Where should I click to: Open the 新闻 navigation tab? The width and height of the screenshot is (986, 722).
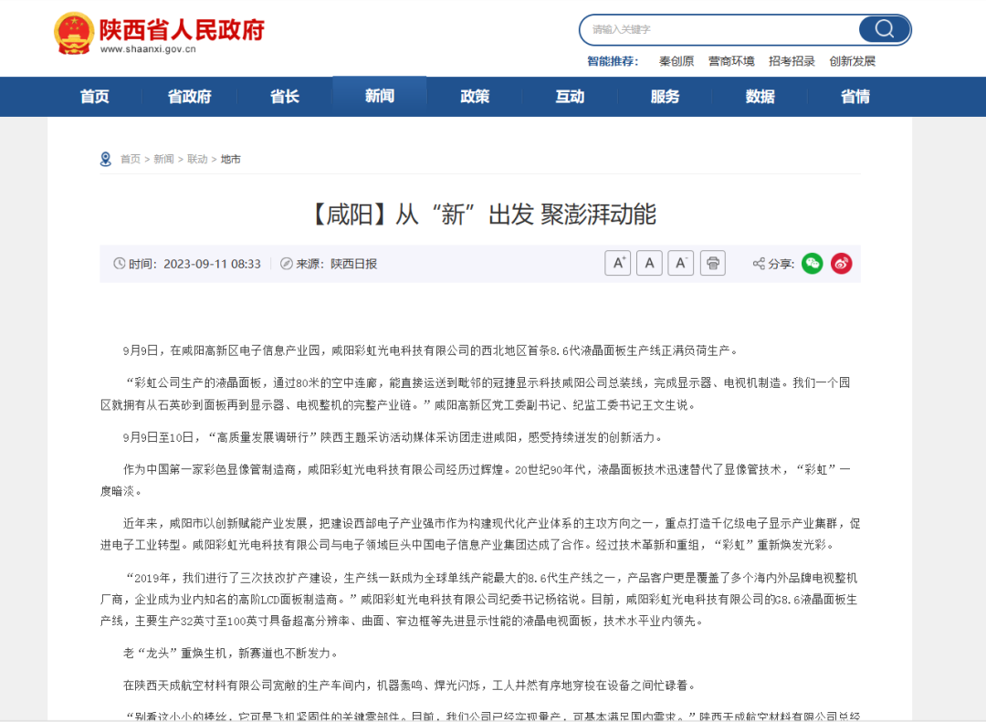[380, 96]
